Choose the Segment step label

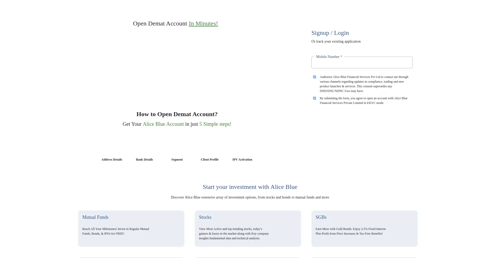177,160
